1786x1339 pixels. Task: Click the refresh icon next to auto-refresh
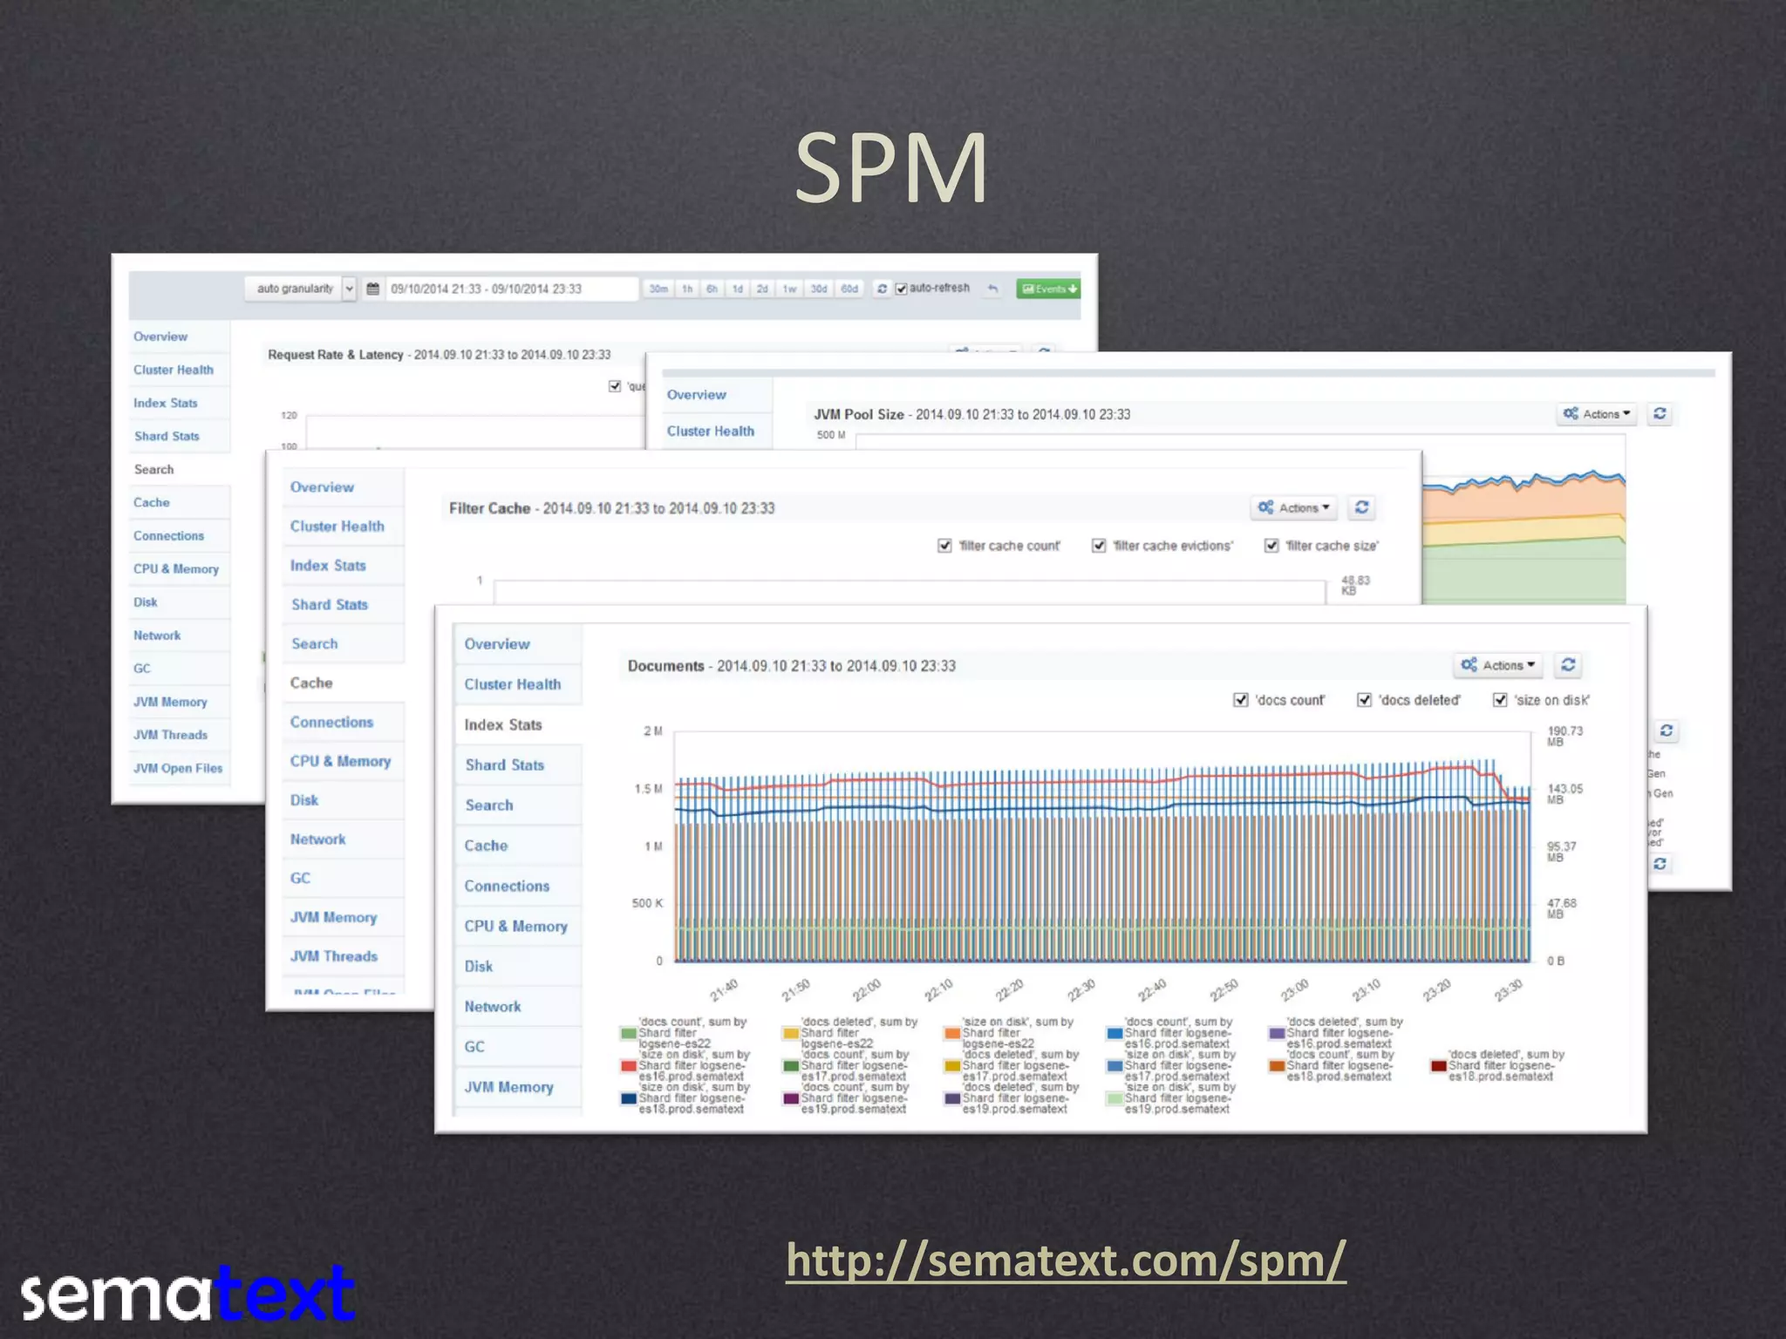point(882,289)
